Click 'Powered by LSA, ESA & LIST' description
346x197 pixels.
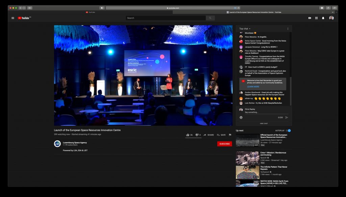point(75,150)
